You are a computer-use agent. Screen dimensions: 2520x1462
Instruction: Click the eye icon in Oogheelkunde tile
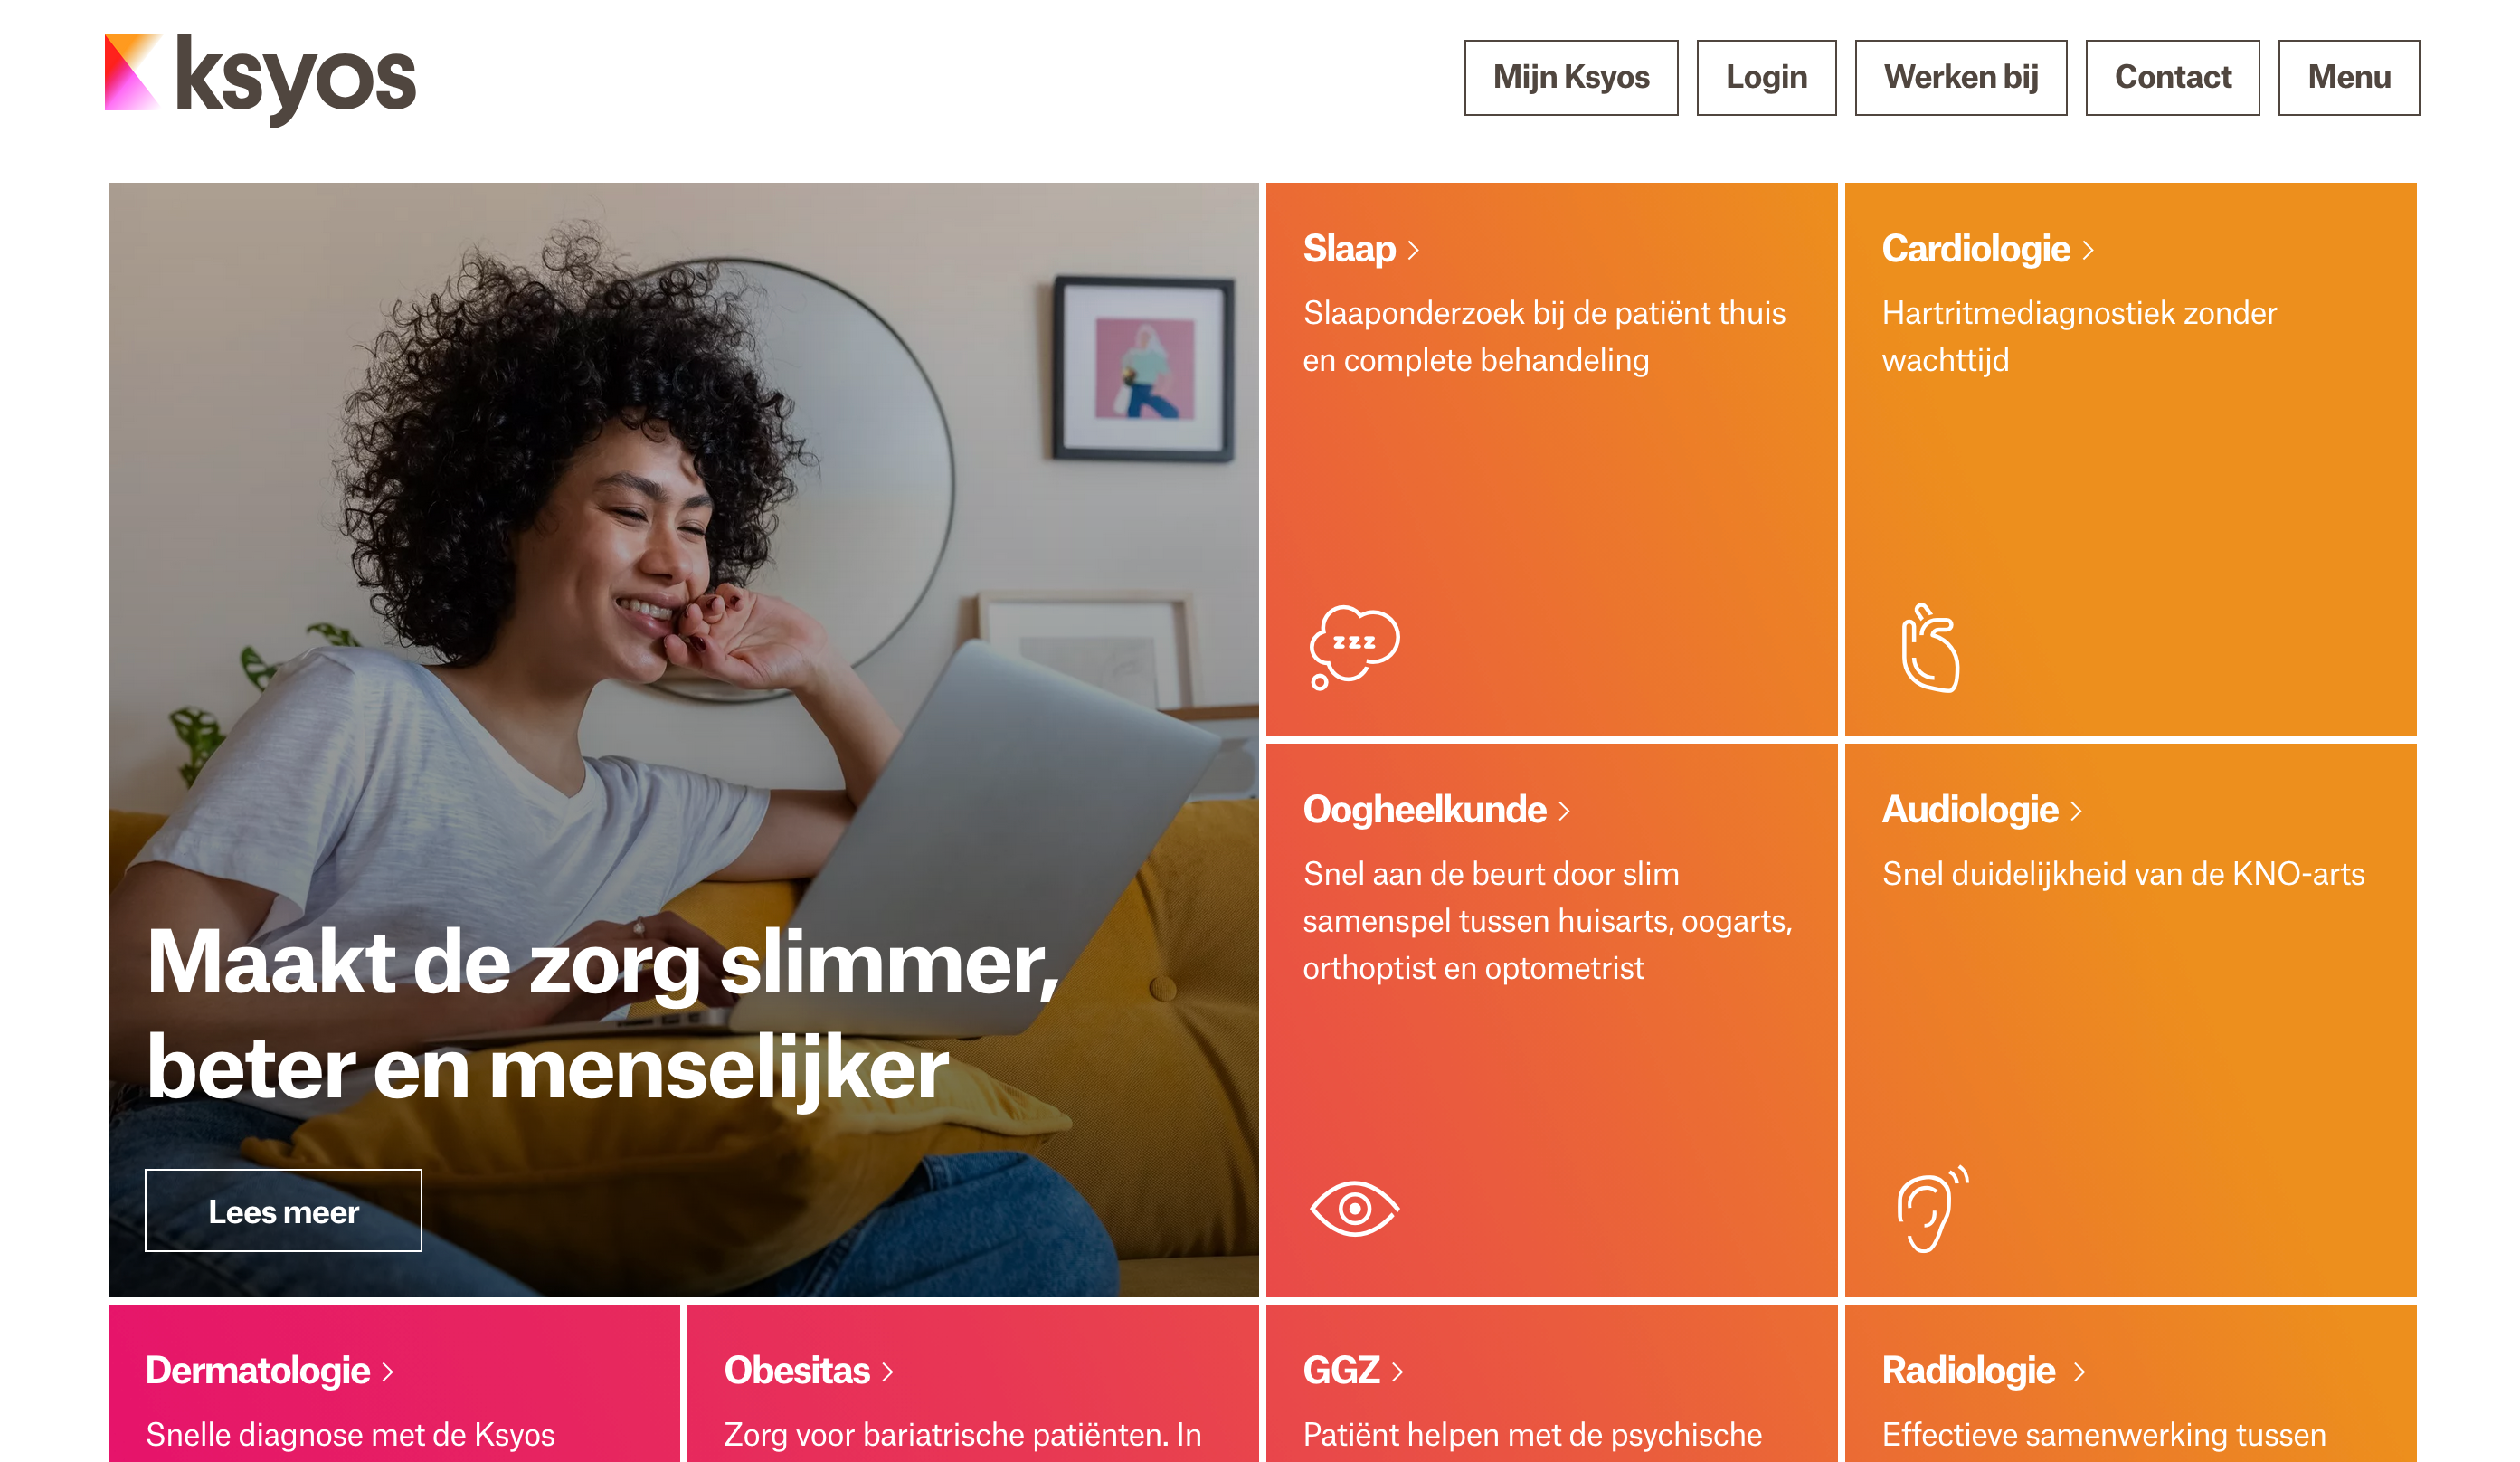coord(1354,1209)
